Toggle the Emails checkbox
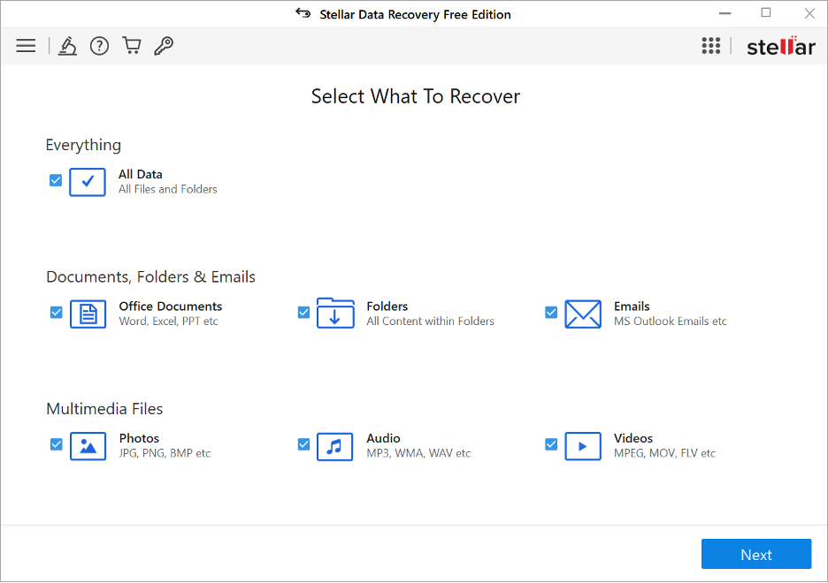This screenshot has height=583, width=828. coord(551,313)
